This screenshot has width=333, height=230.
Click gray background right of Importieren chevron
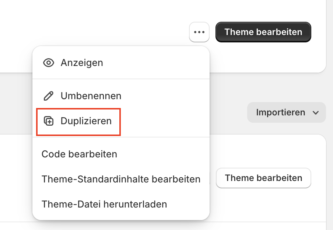pos(329,112)
